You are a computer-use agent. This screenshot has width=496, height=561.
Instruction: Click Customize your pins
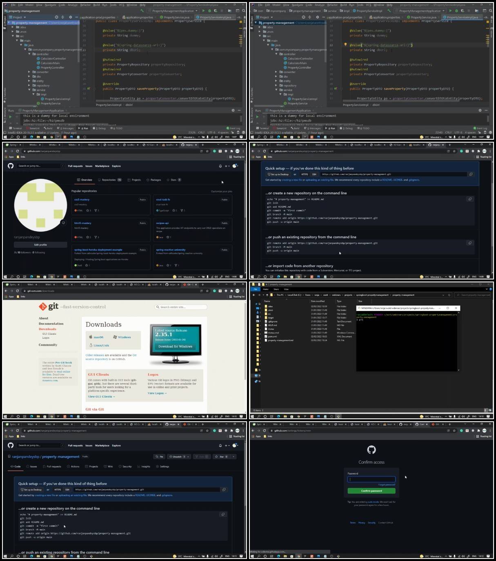221,191
